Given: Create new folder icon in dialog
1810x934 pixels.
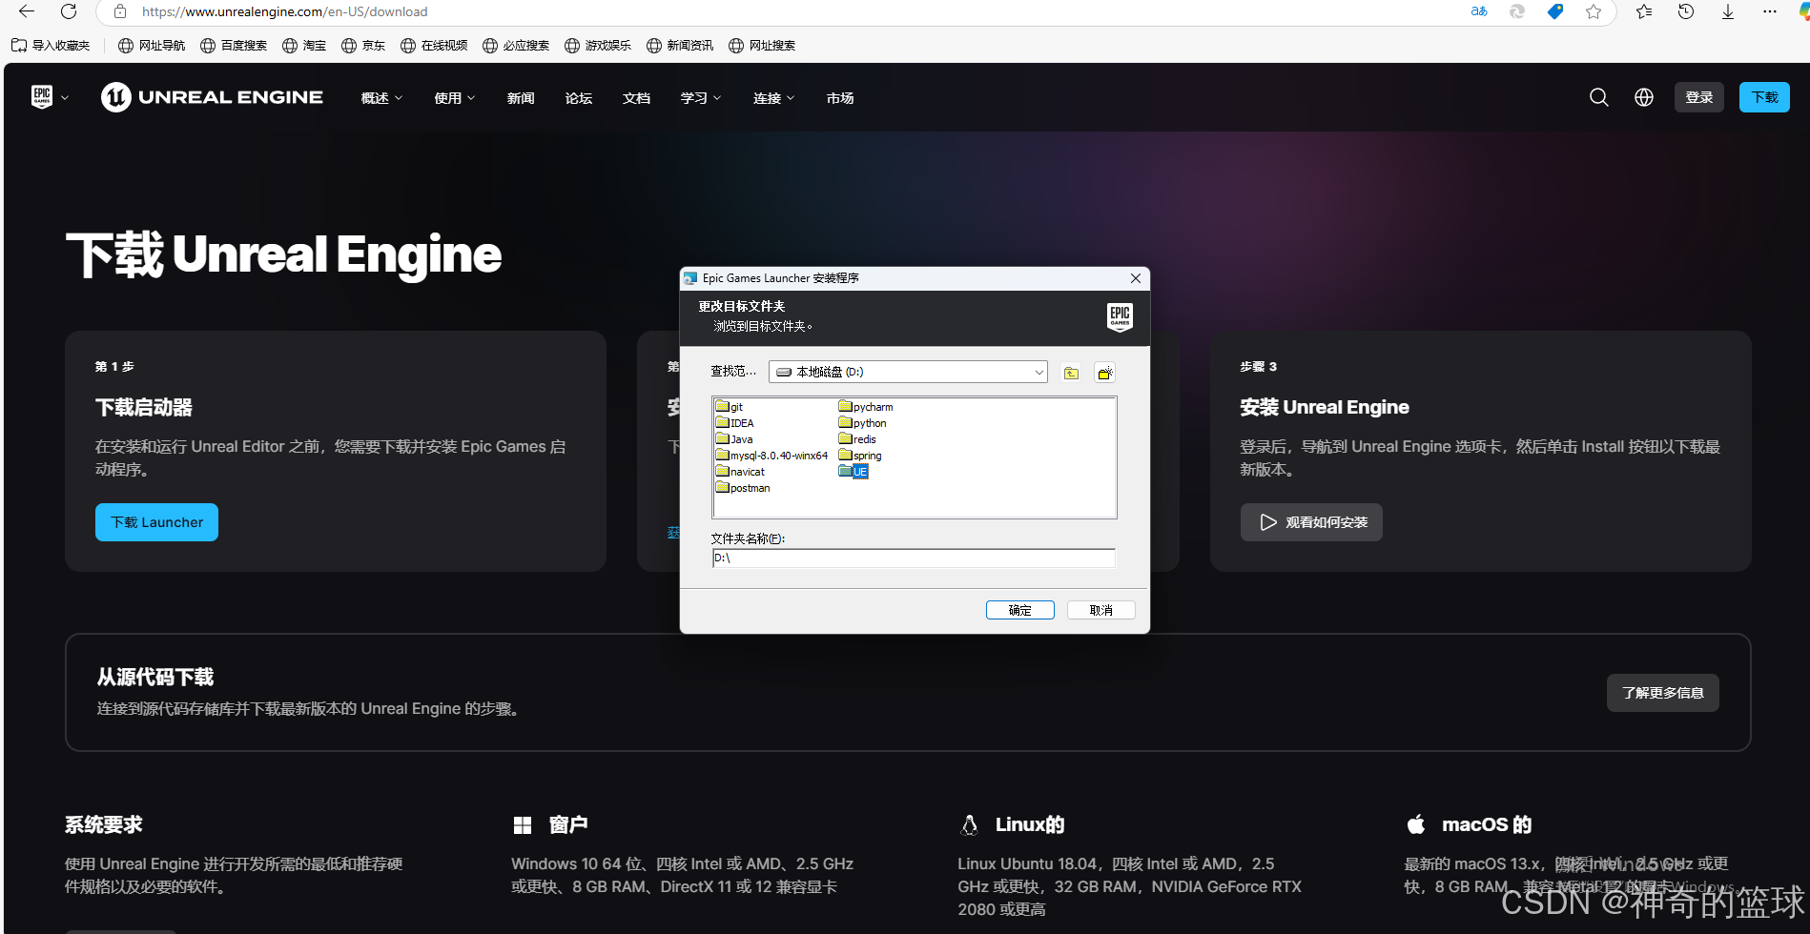Looking at the screenshot, I should point(1105,373).
